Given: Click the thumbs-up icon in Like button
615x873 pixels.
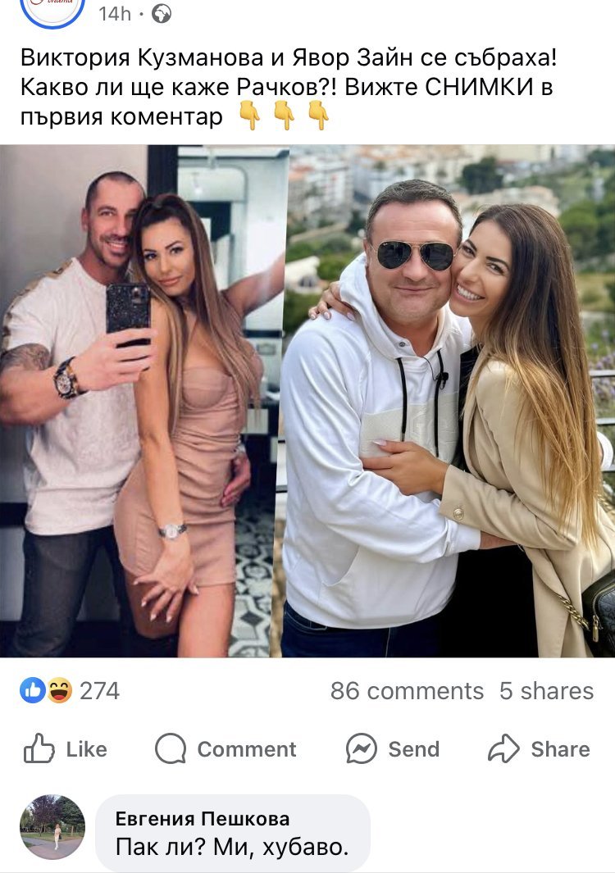Looking at the screenshot, I should coord(39,748).
